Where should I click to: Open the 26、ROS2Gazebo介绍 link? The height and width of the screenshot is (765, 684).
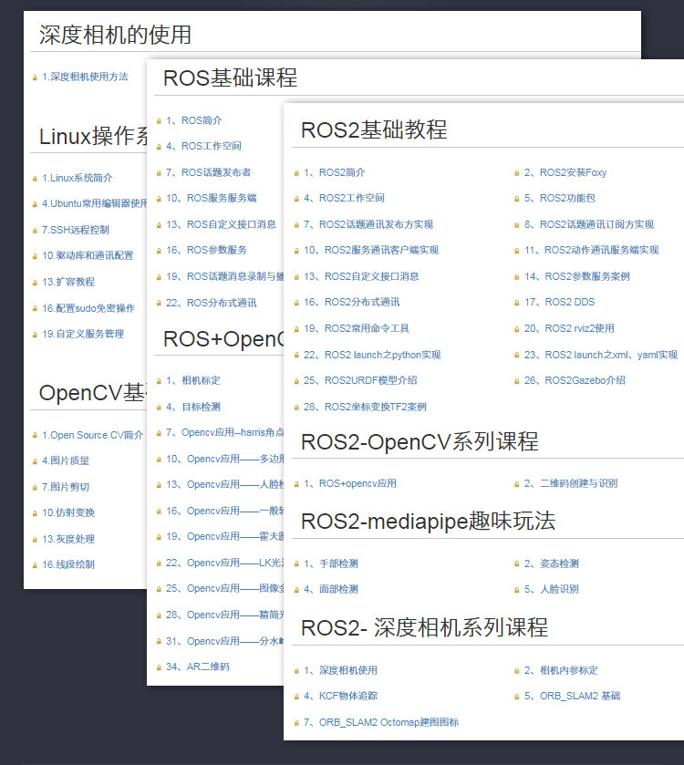575,380
